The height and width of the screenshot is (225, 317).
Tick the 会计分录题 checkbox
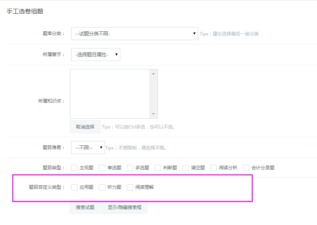click(246, 168)
